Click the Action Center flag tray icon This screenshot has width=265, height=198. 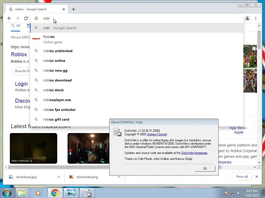(x=226, y=193)
